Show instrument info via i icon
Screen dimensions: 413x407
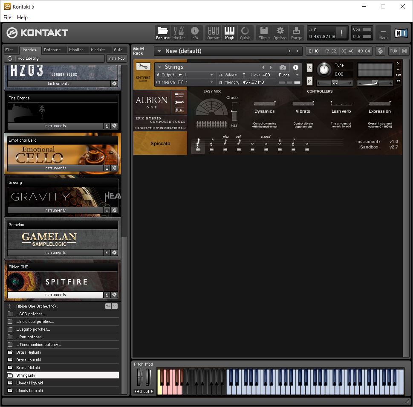296,67
